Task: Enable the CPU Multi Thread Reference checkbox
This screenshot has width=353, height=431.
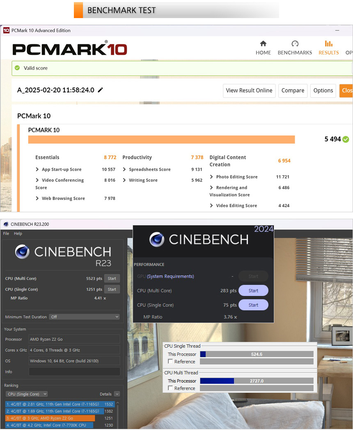Action: point(170,388)
